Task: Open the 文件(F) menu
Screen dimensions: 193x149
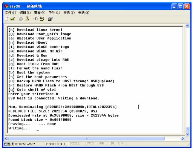Action: coord(10,12)
